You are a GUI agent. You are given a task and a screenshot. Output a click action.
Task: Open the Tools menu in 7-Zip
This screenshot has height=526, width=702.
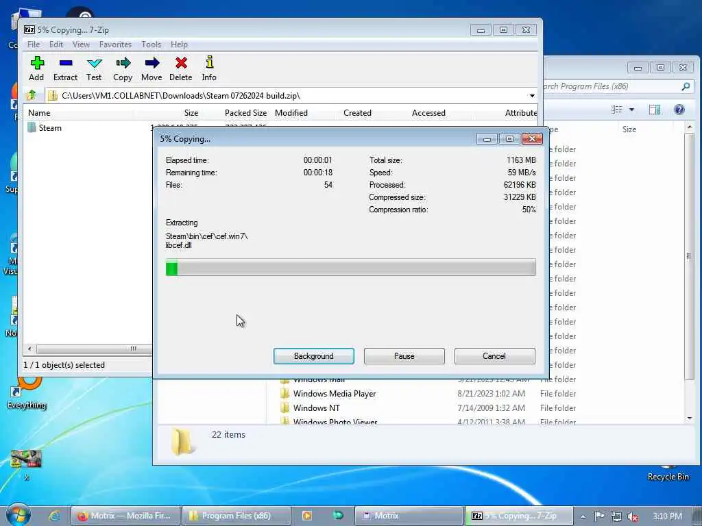152,45
